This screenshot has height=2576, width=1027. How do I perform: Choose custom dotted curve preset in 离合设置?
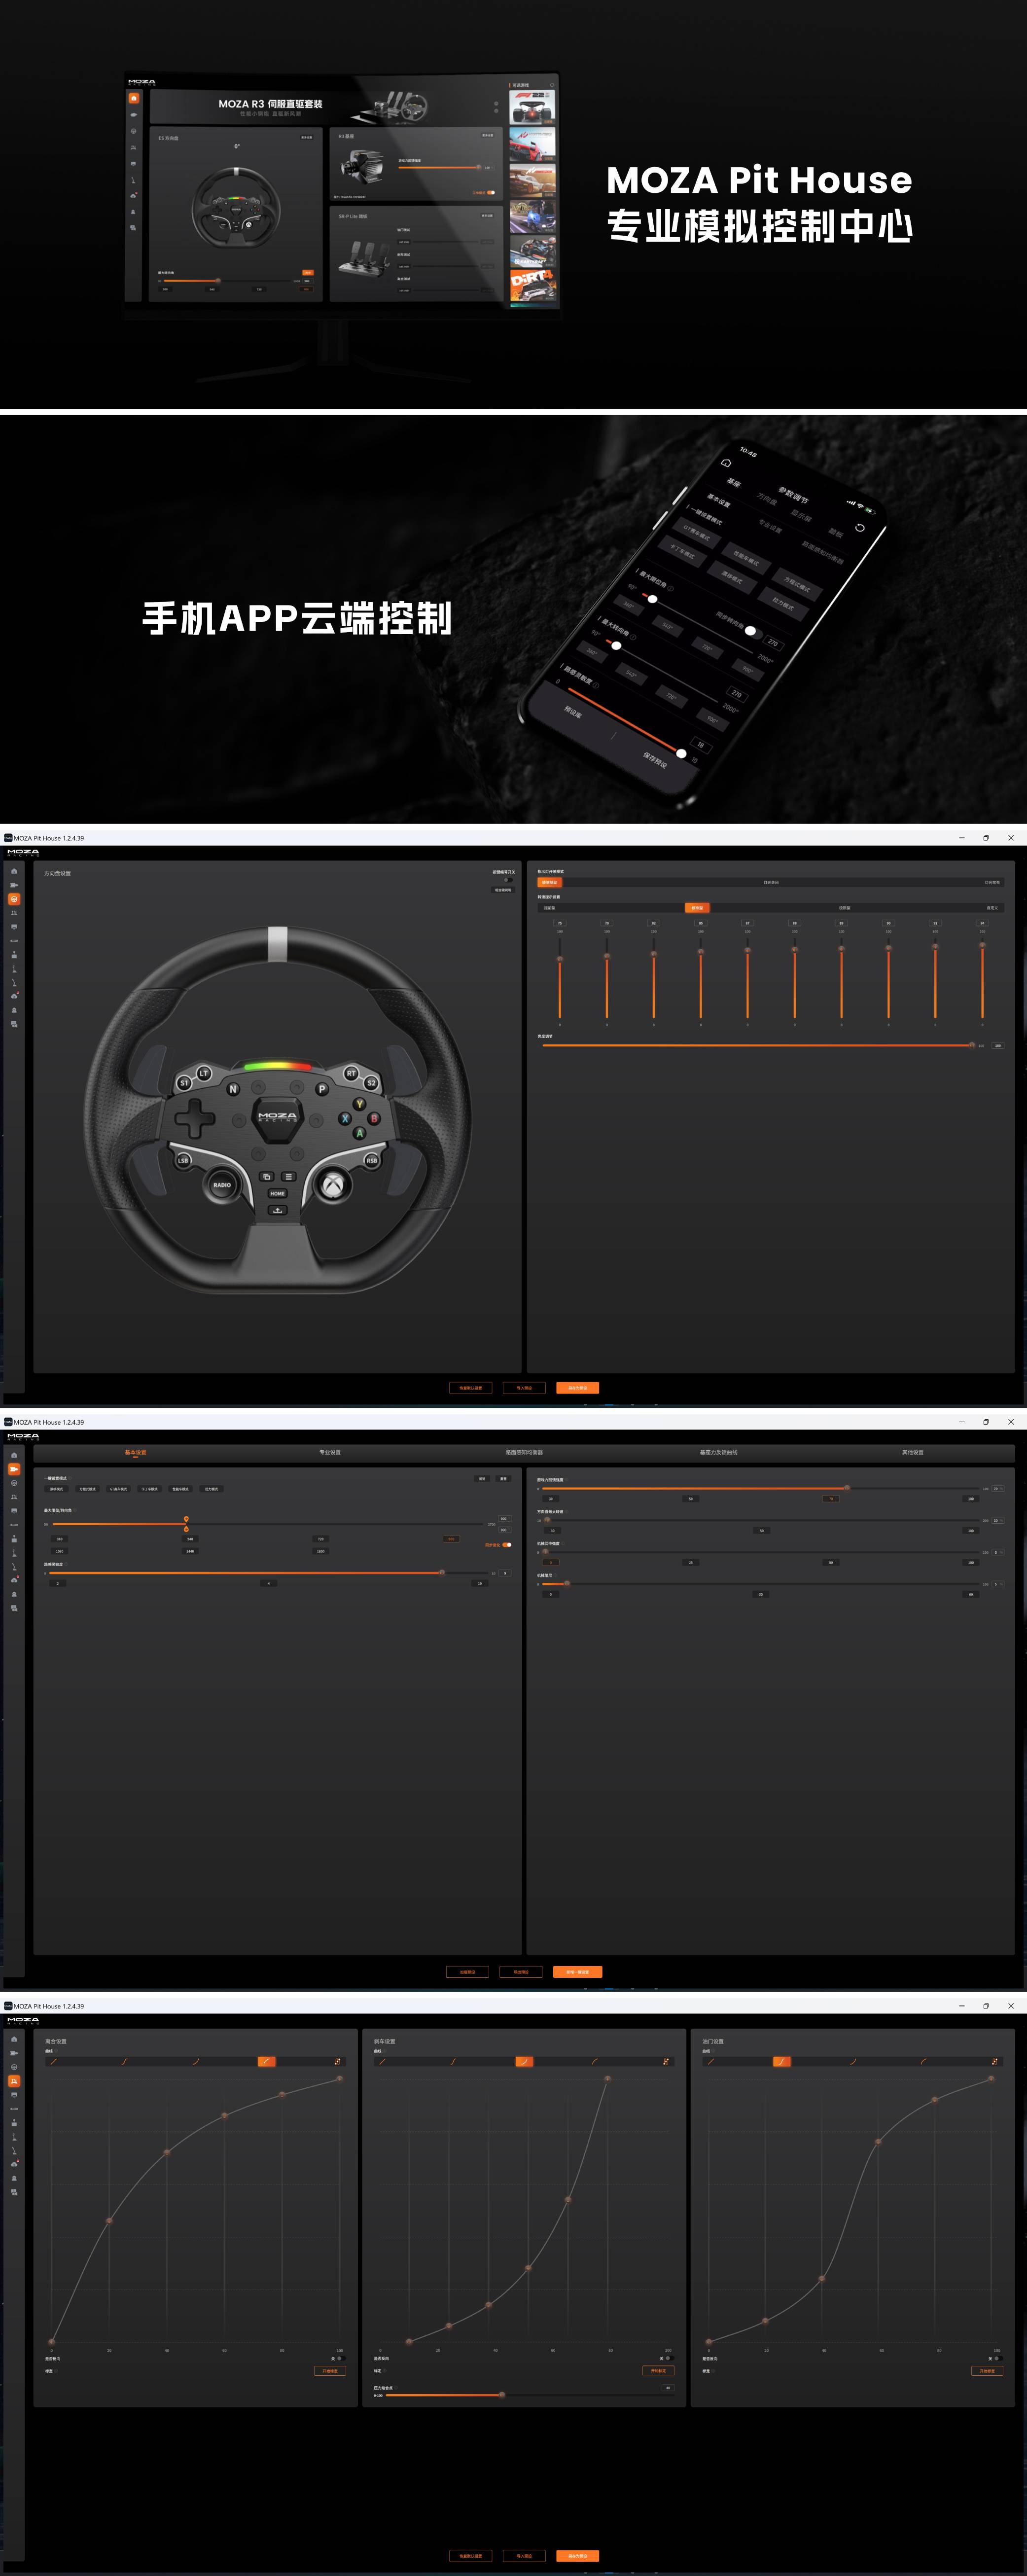(x=337, y=2061)
